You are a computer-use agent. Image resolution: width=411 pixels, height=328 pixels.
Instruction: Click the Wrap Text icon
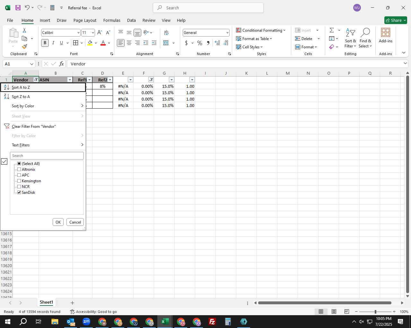[166, 32]
